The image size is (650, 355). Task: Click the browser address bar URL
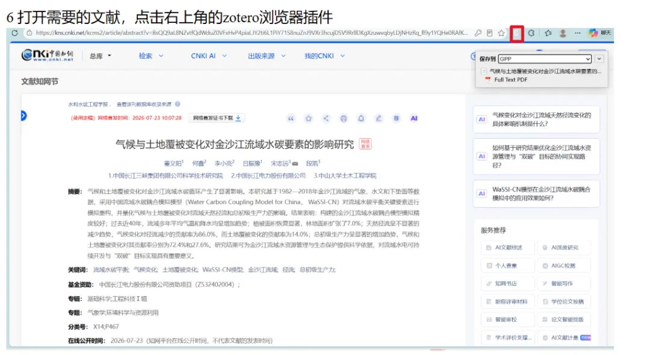tap(252, 33)
